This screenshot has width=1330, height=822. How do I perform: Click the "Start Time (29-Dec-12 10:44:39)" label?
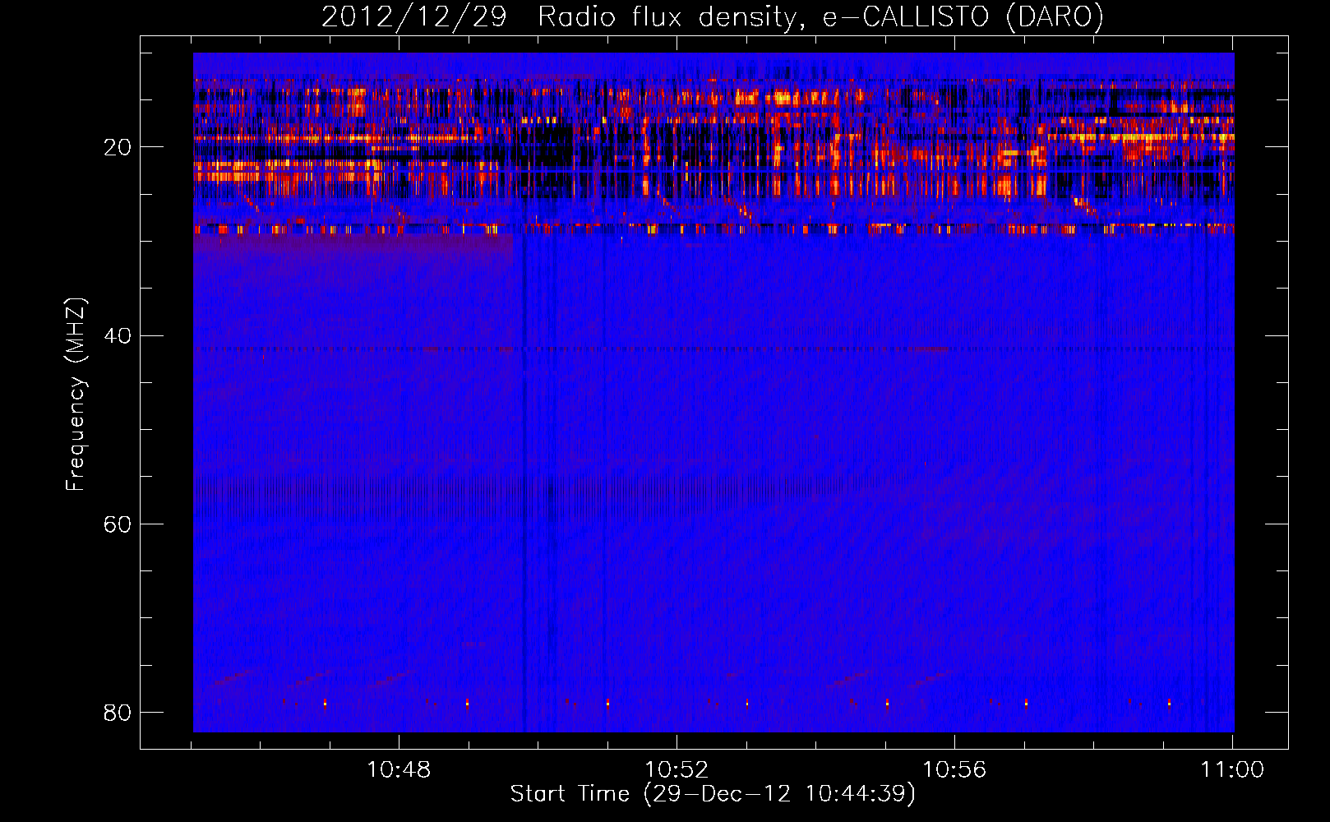pyautogui.click(x=713, y=794)
